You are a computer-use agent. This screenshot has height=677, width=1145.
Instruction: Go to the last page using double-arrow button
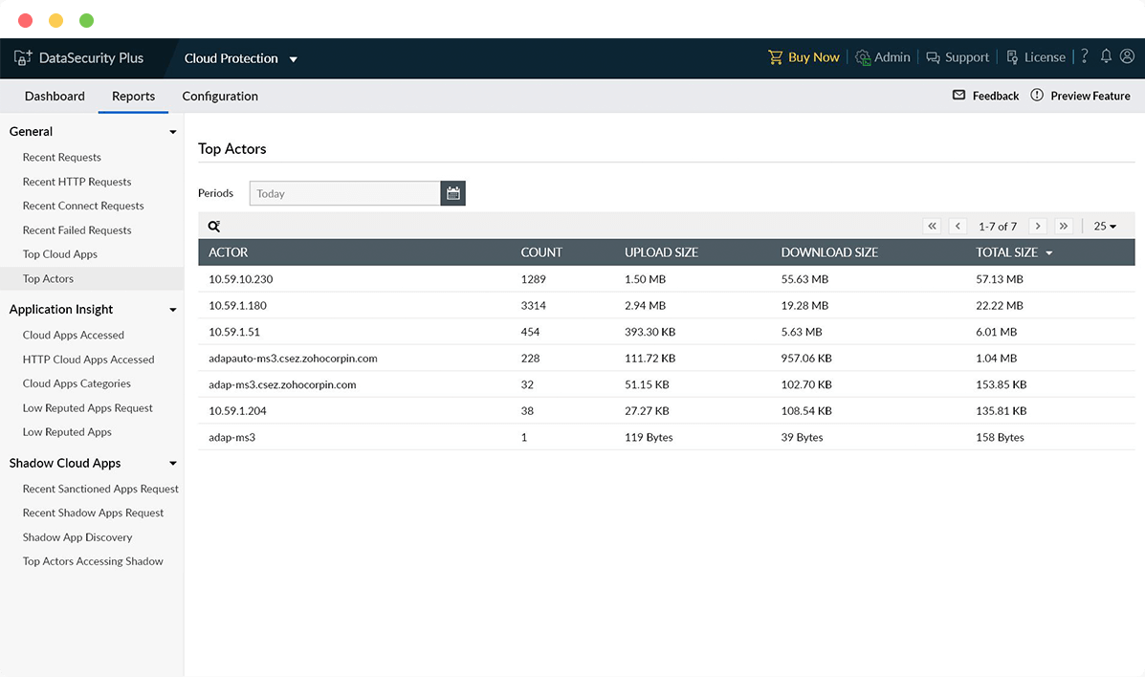[x=1064, y=226]
